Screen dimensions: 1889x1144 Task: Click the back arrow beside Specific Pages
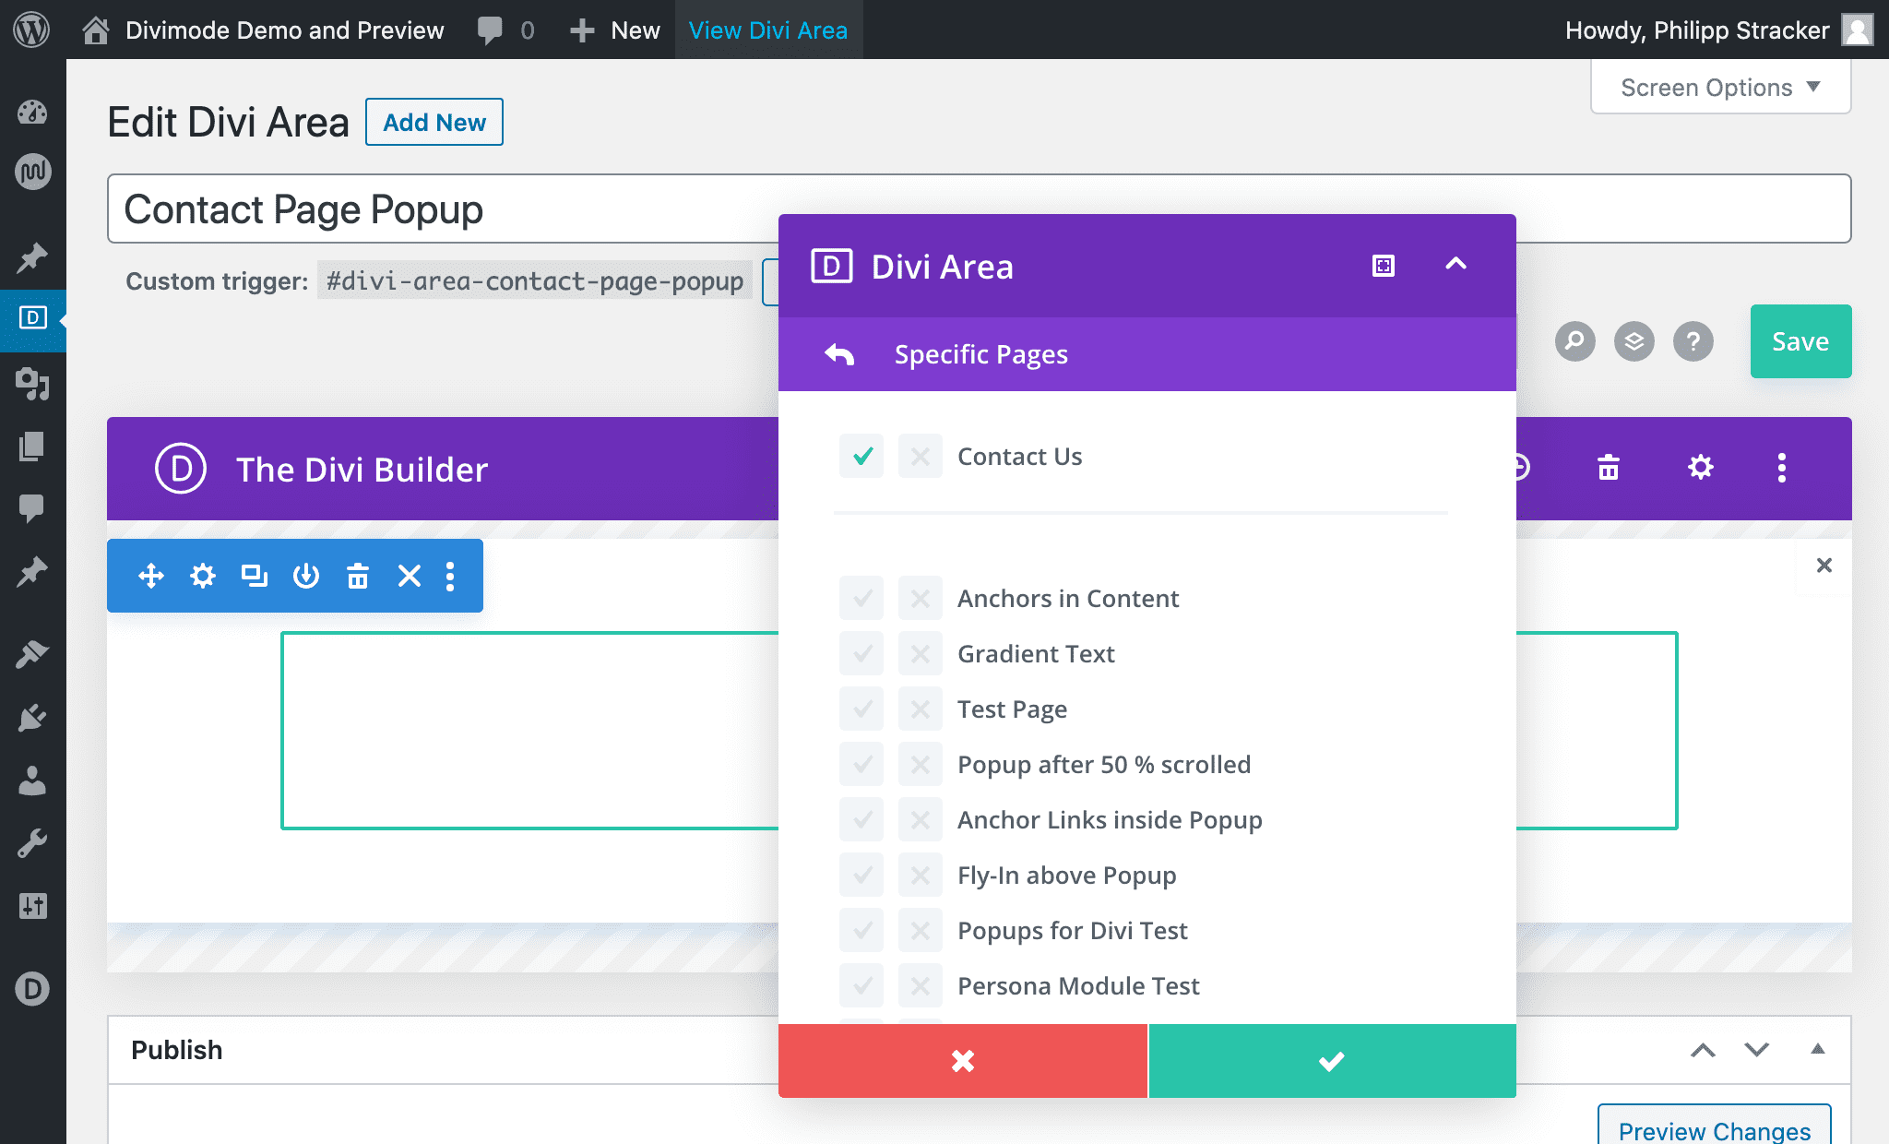839,354
